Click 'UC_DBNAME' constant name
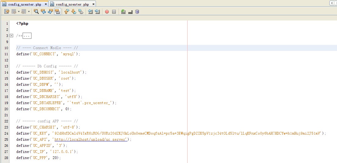337x163 pixels. (43, 91)
